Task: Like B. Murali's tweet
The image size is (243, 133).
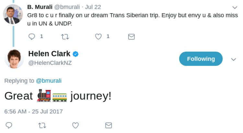Action: tap(98, 36)
